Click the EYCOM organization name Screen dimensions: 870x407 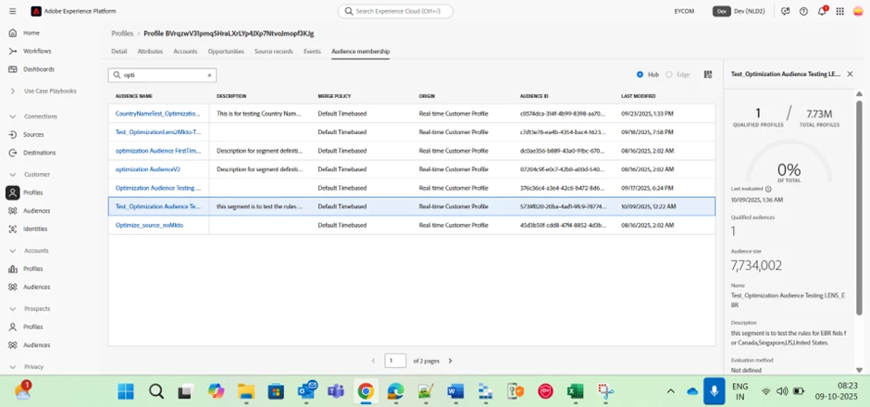click(x=684, y=11)
